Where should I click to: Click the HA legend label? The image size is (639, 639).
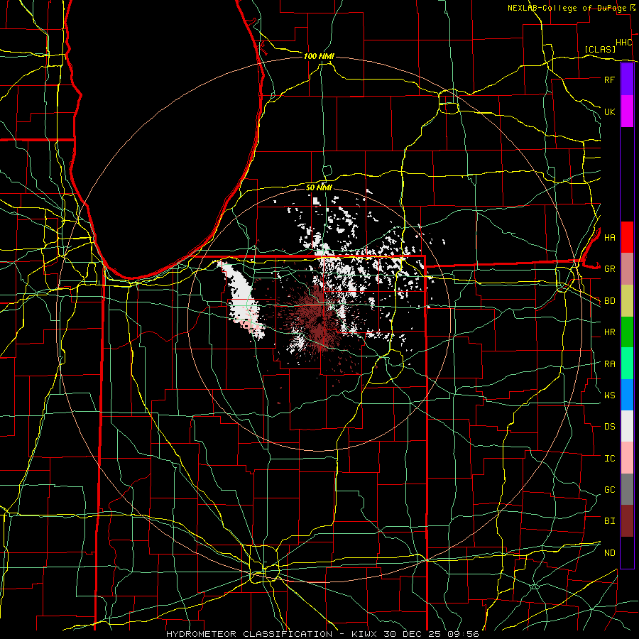coord(609,237)
